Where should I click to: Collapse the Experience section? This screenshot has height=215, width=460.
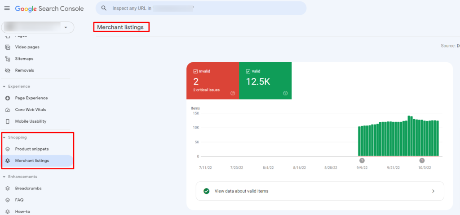tap(4, 86)
